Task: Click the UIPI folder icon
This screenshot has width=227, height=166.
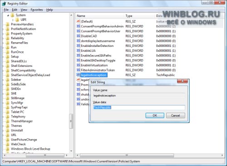Action: coord(17,20)
